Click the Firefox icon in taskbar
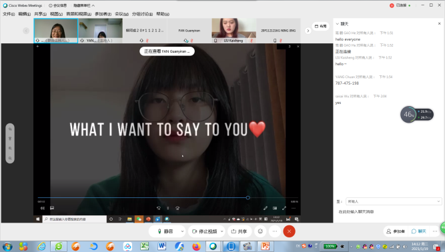 point(196,246)
